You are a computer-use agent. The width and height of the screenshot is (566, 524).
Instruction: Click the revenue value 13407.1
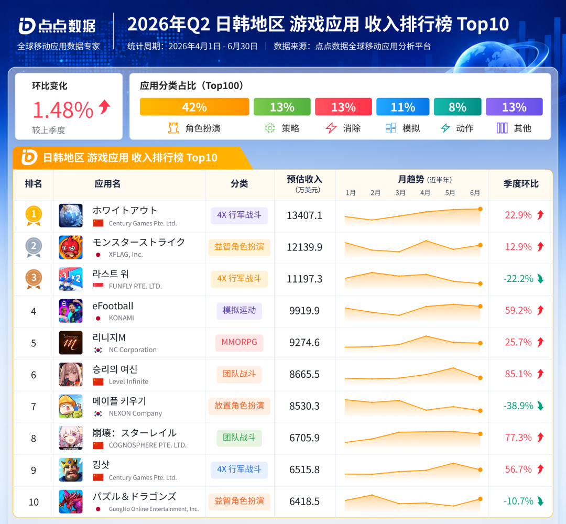[304, 215]
